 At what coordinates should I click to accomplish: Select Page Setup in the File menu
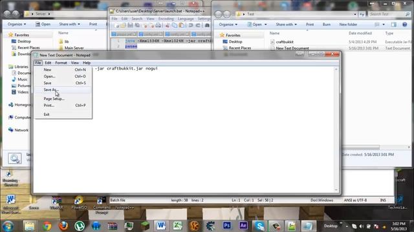click(x=63, y=99)
